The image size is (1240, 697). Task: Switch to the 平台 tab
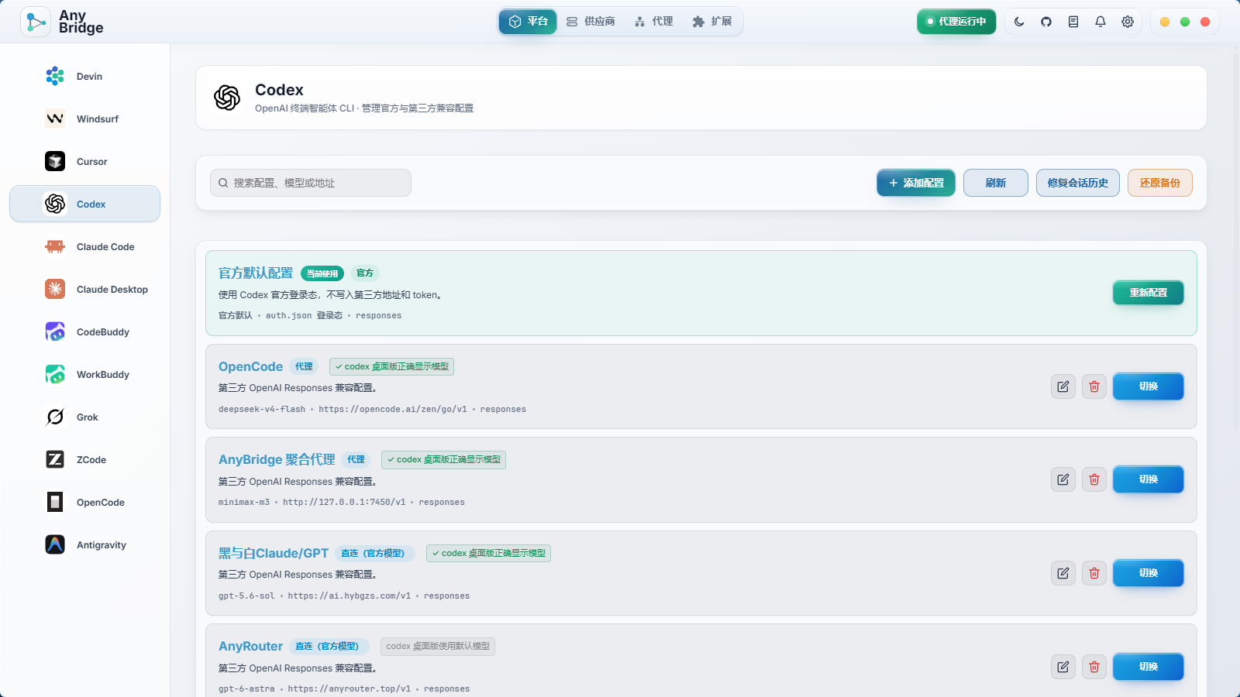tap(528, 22)
